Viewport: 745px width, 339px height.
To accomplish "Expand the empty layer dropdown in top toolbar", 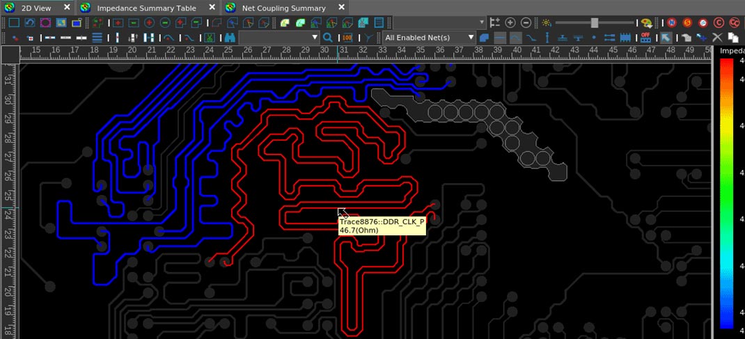I will click(482, 23).
